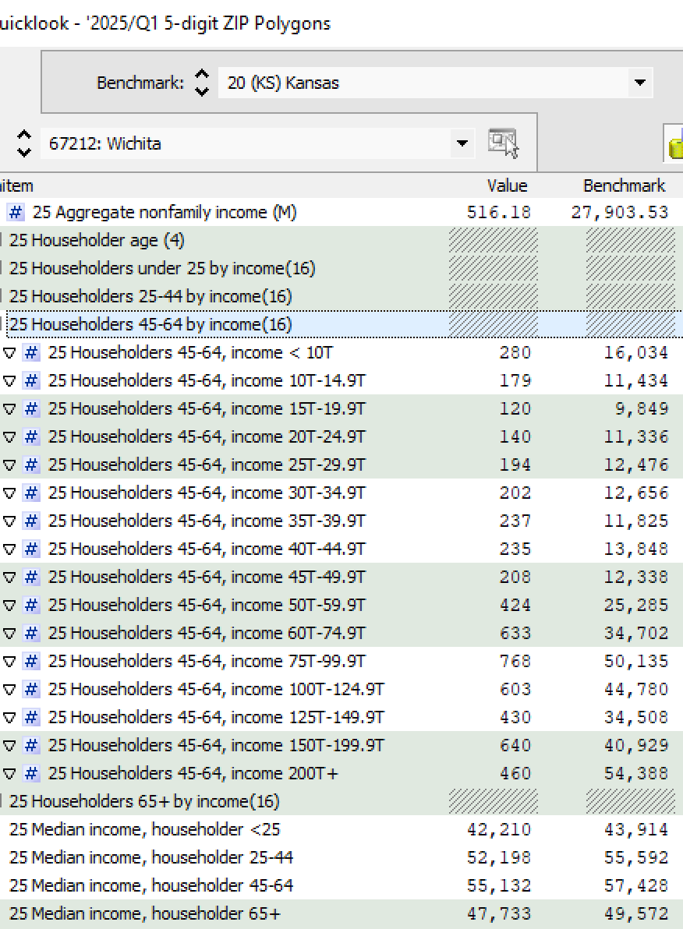Click the # icon for income < 10T row

tap(31, 352)
